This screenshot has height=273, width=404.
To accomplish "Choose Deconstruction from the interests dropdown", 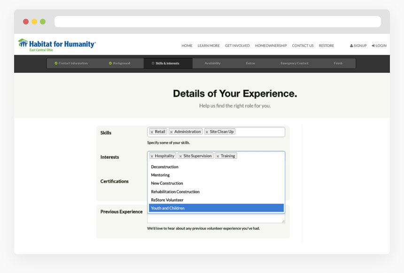I will [x=164, y=167].
